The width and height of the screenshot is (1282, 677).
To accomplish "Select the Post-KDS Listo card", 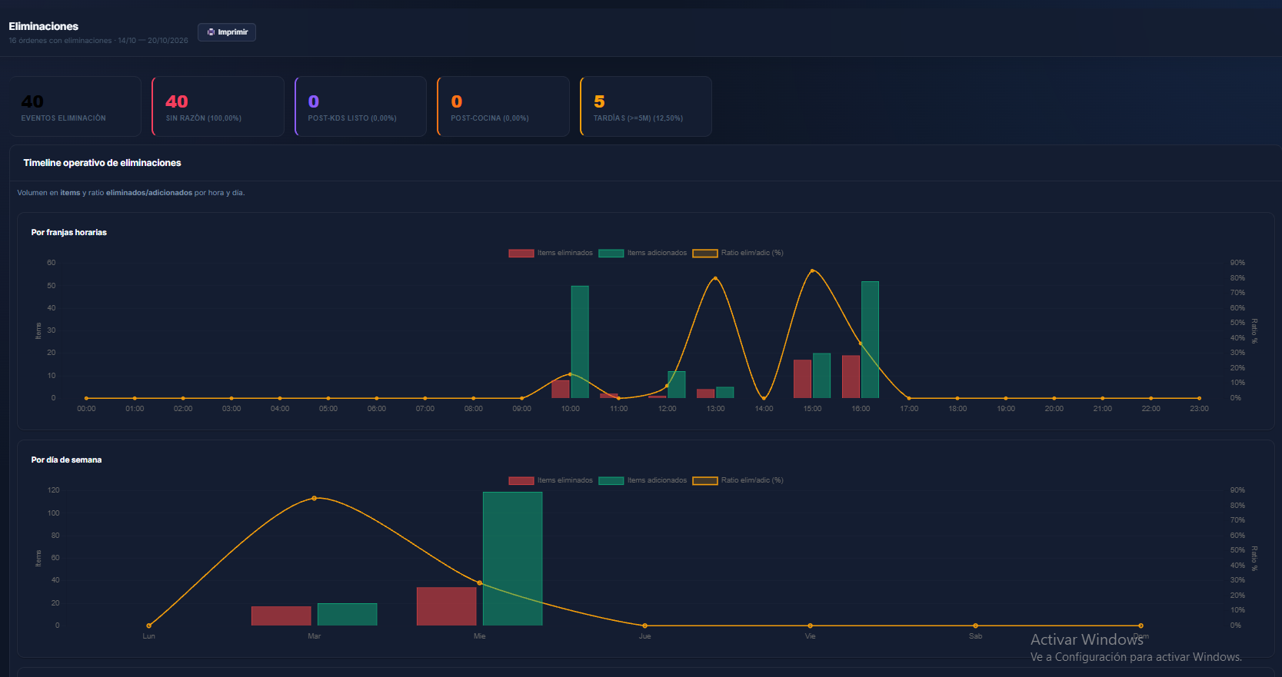I will coord(361,106).
